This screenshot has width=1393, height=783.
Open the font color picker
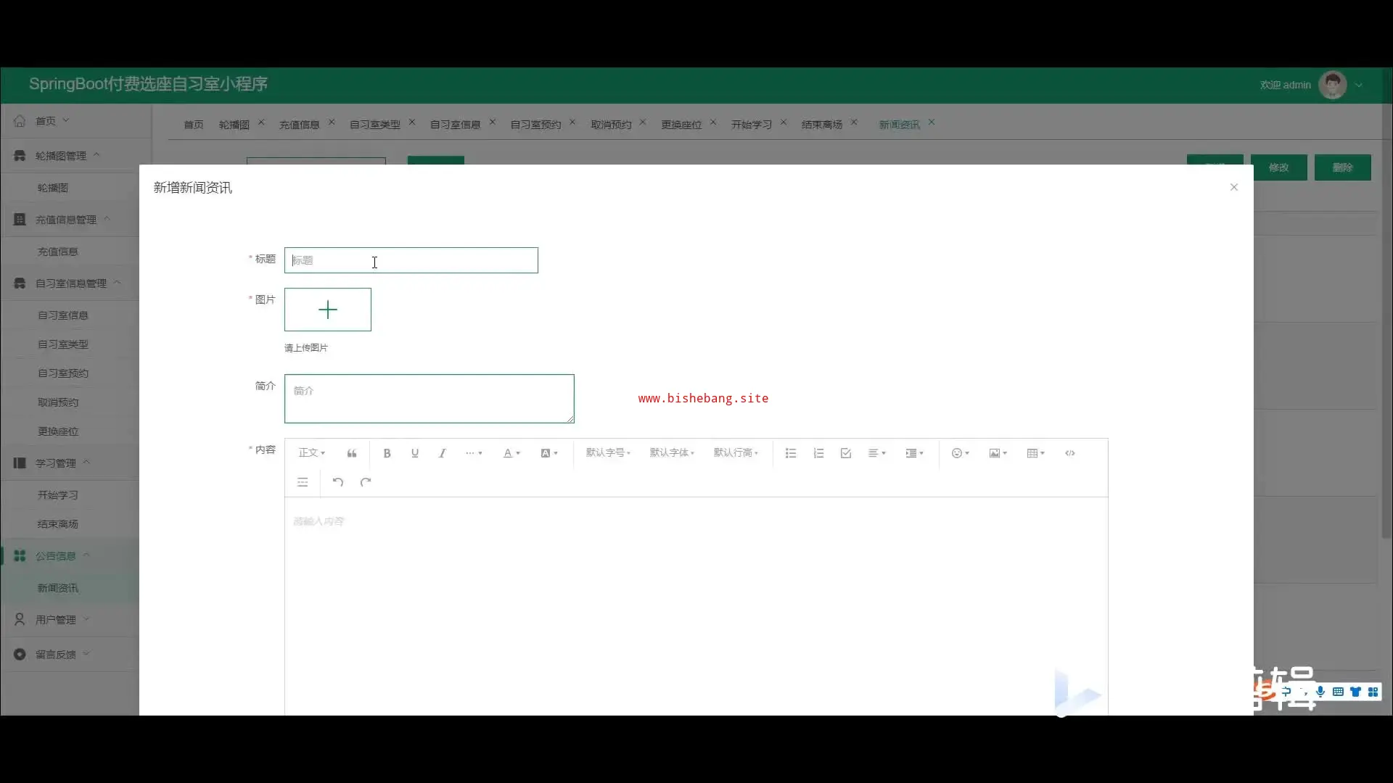[511, 453]
